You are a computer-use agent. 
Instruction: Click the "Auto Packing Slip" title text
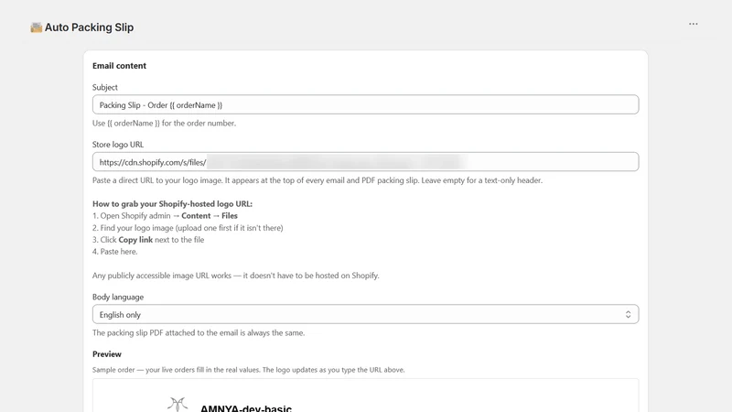coord(89,27)
